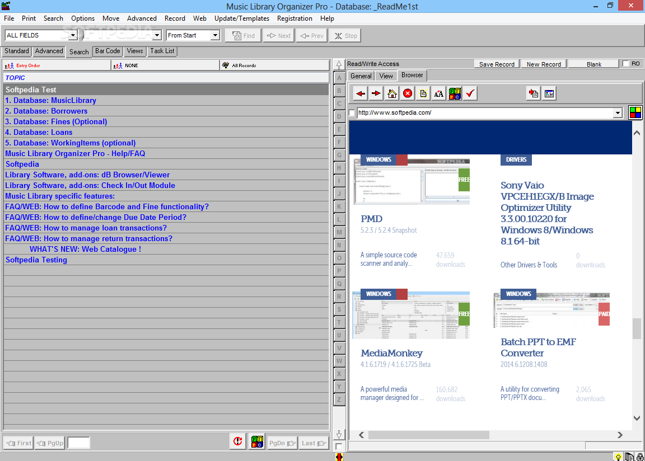Click the URL address field
645x461 pixels.
click(x=485, y=112)
